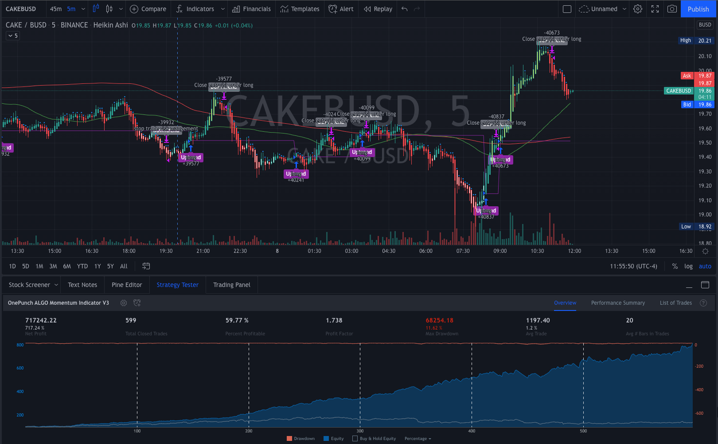Set date range to 5Y
Viewport: 718px width, 444px height.
[110, 266]
